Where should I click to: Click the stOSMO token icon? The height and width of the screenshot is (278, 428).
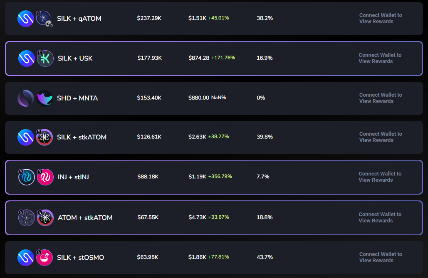click(x=45, y=258)
